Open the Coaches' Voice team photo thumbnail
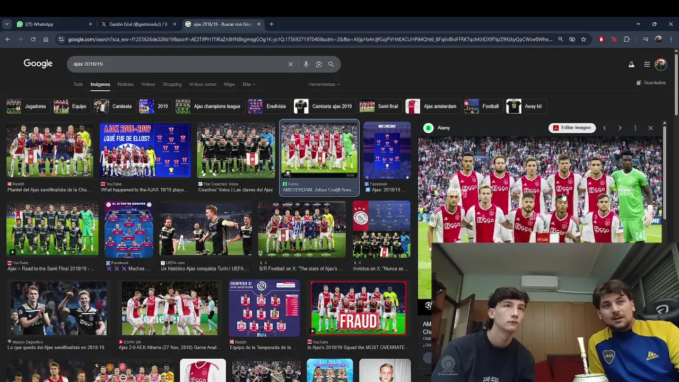This screenshot has width=679, height=382. pyautogui.click(x=236, y=150)
